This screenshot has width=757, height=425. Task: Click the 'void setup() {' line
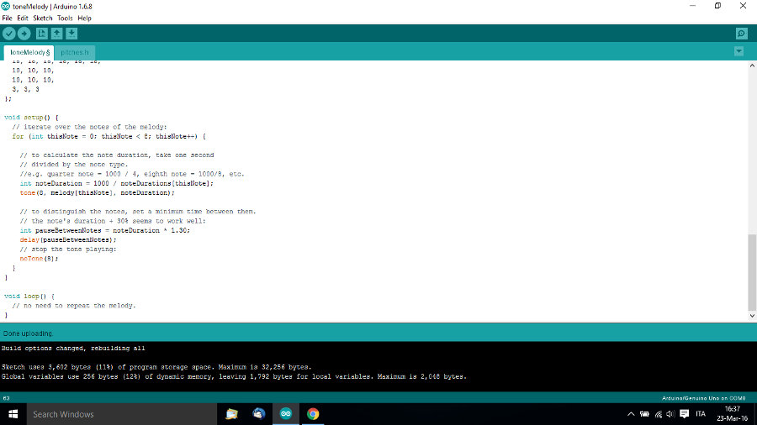[x=31, y=118]
